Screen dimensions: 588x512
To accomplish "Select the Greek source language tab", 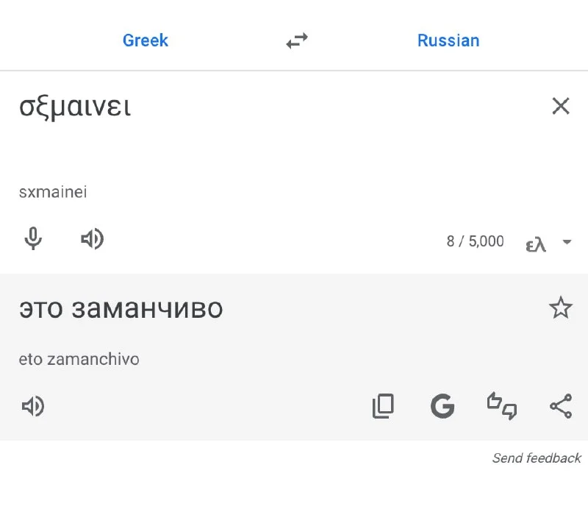I will click(146, 40).
